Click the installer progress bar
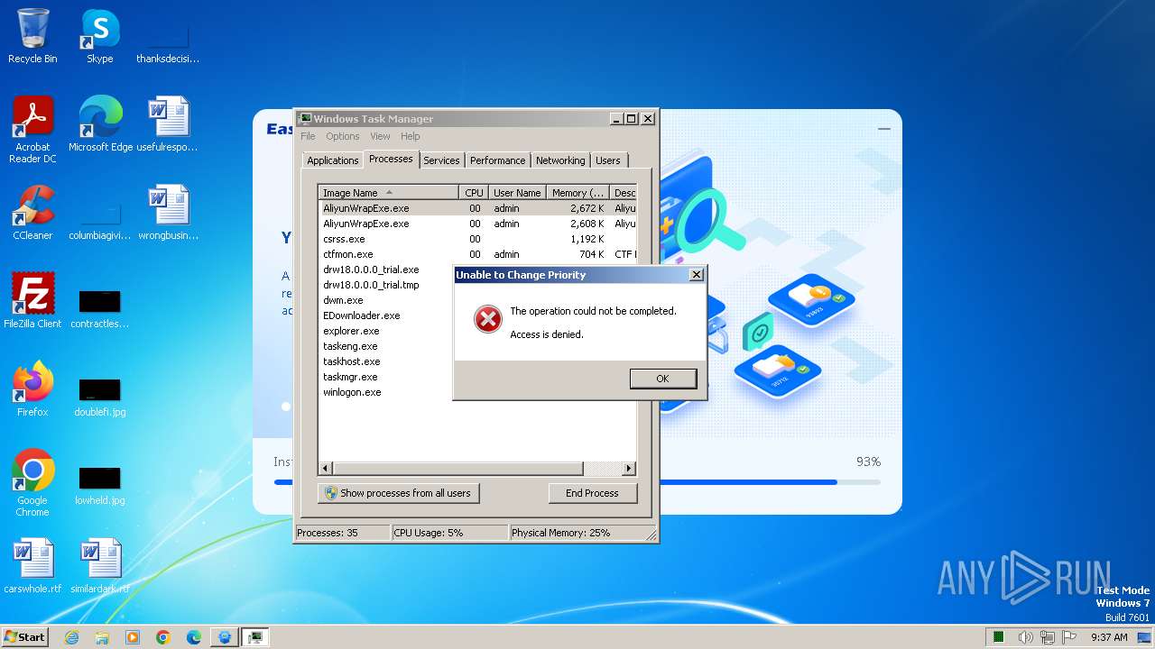The width and height of the screenshot is (1155, 649). [577, 482]
